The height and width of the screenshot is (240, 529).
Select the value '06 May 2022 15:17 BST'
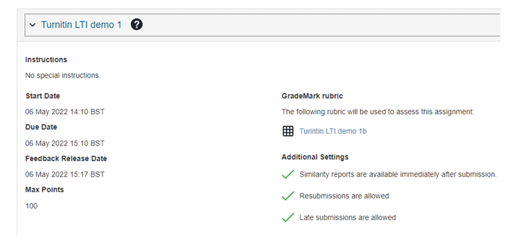click(x=65, y=175)
